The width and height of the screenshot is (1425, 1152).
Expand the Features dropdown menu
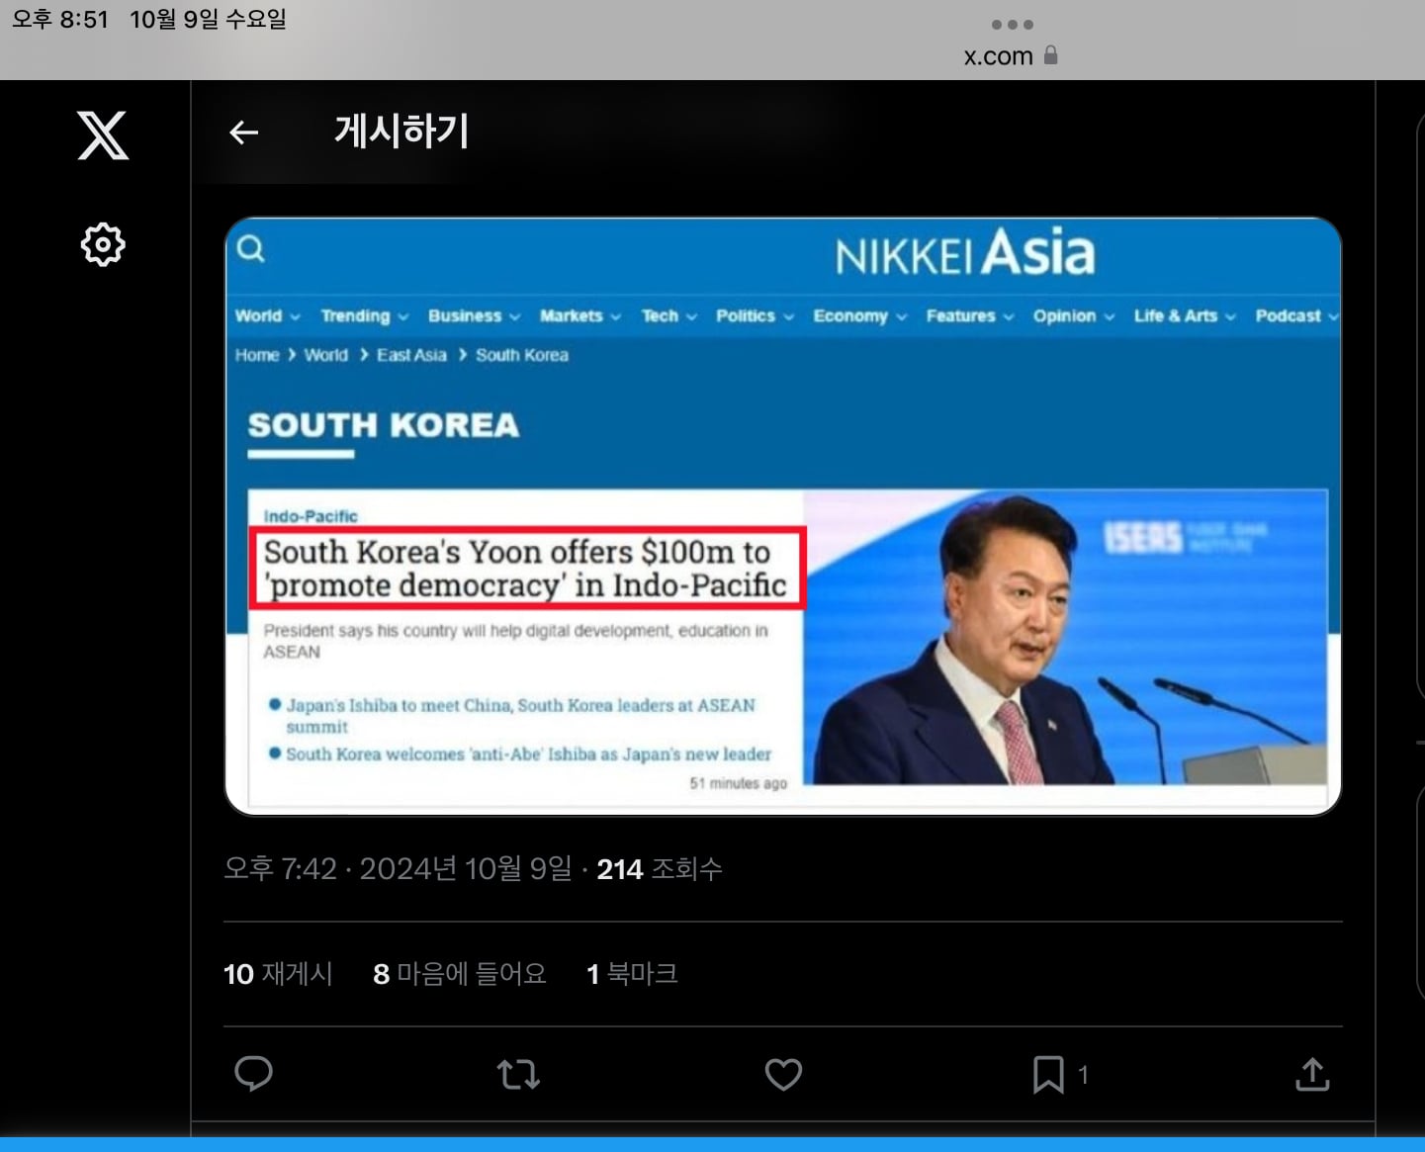tap(969, 315)
